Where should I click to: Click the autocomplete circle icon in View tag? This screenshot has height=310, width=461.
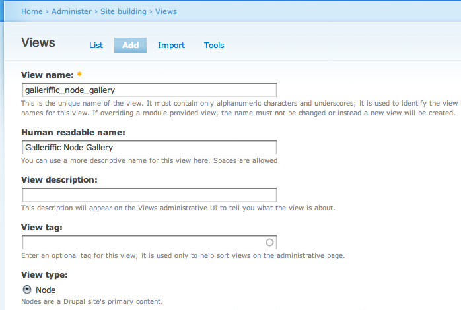[269, 243]
